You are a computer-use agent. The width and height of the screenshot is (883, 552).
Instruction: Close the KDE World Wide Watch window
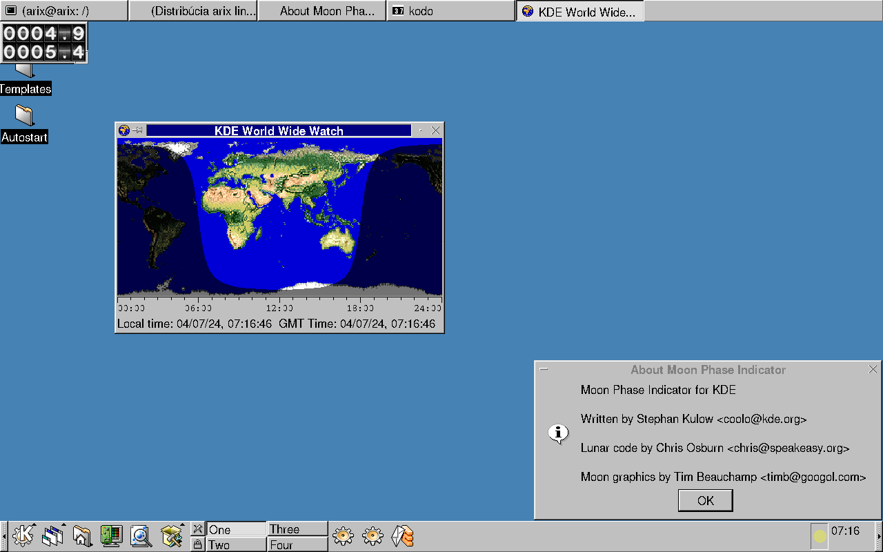click(x=435, y=130)
